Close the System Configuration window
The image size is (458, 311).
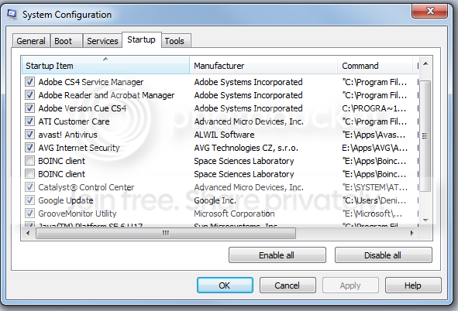[x=429, y=12]
